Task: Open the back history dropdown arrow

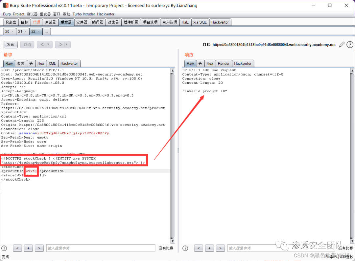Action: pos(48,45)
